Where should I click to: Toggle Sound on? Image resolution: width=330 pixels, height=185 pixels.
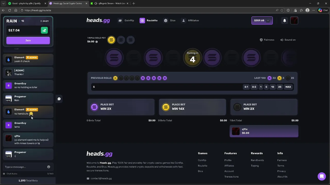coord(288,40)
